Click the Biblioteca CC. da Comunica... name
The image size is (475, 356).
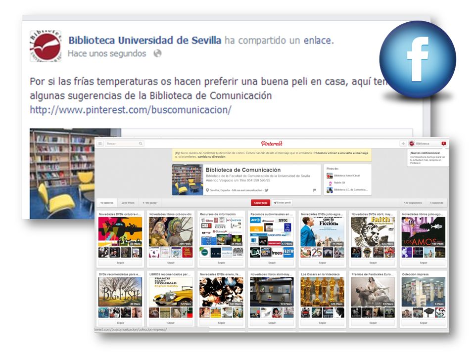tap(351, 190)
